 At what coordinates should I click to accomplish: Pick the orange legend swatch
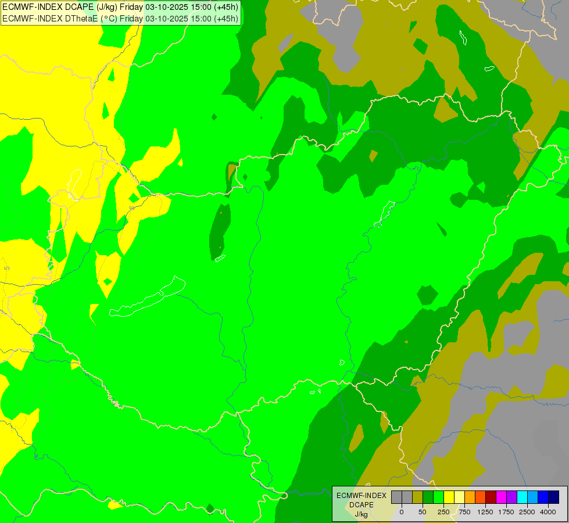(x=470, y=497)
